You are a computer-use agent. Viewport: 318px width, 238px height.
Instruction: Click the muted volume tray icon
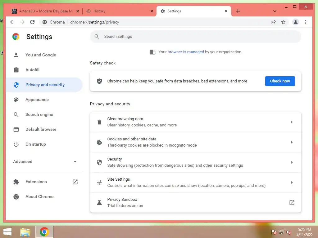pyautogui.click(x=289, y=232)
